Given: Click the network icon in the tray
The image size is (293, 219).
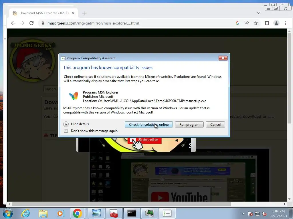Looking at the screenshot, I should 257,214.
